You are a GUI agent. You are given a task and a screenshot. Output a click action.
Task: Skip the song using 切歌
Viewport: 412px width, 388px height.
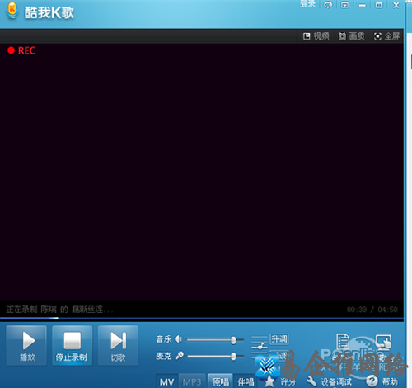pos(118,346)
